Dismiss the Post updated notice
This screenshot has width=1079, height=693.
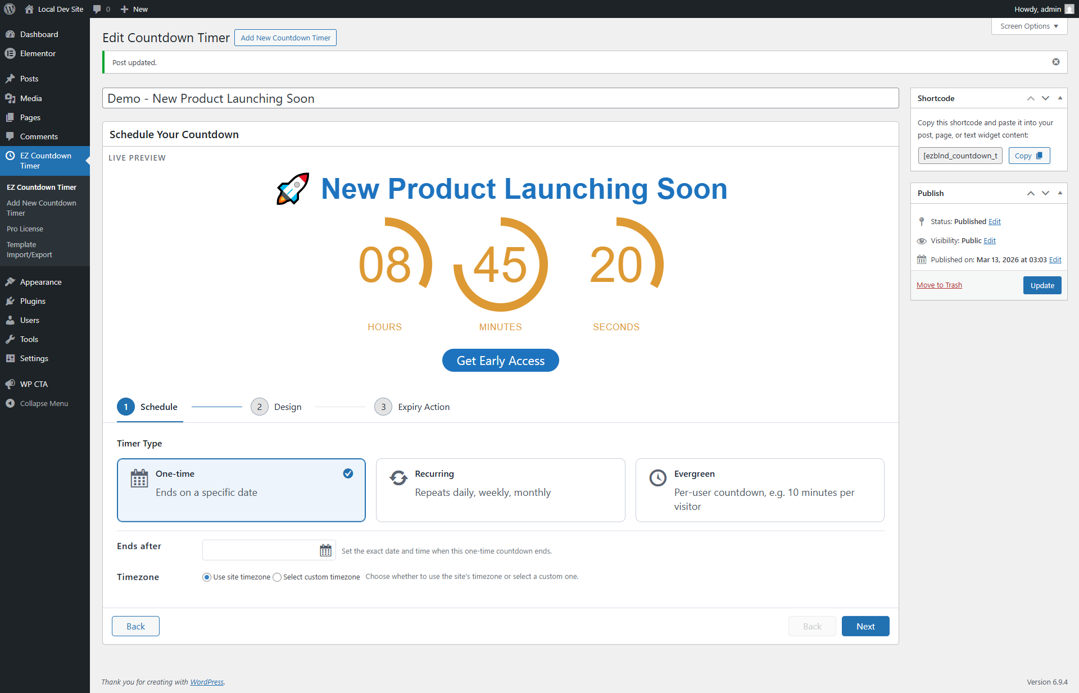(1055, 62)
